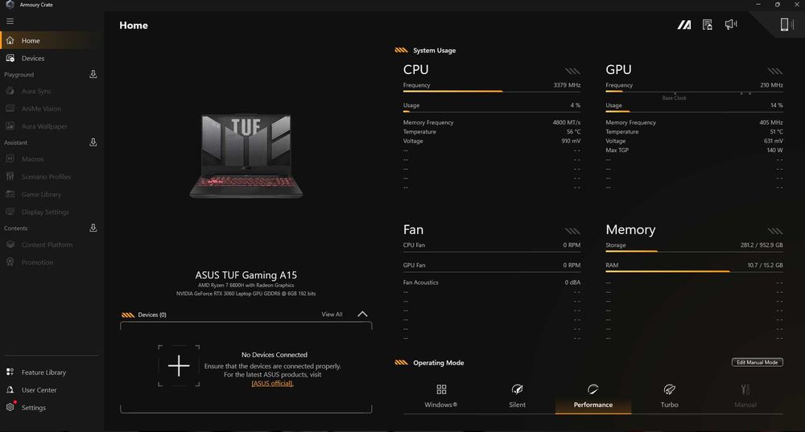Download Assistant features
This screenshot has width=805, height=432.
coord(93,142)
